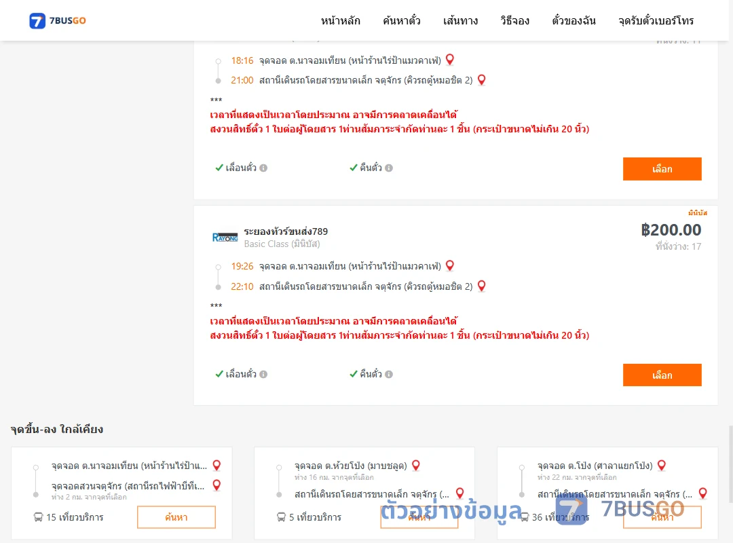This screenshot has width=733, height=543.
Task: Open วิธีจอง navigation link
Action: tap(514, 20)
